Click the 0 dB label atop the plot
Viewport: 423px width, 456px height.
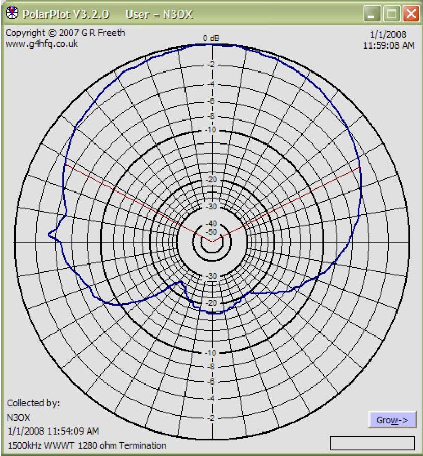[x=210, y=39]
